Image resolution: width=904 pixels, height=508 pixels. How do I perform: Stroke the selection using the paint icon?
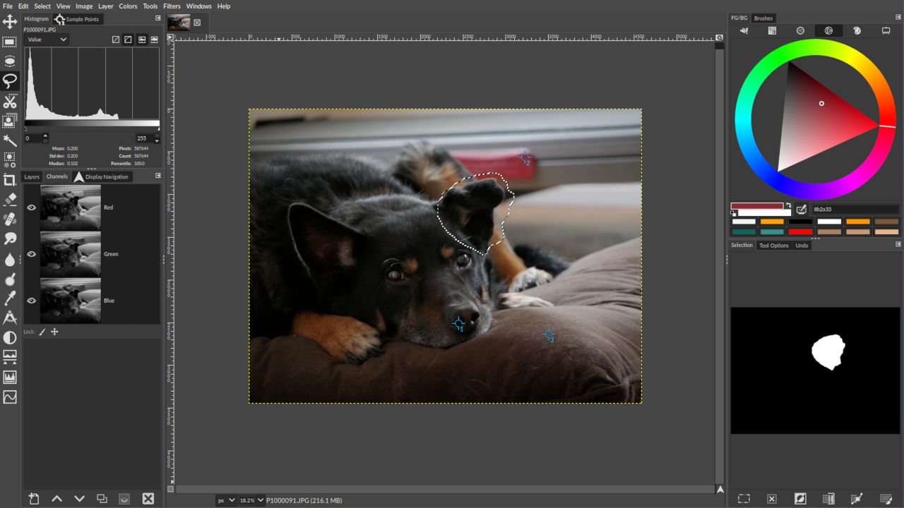coord(886,498)
